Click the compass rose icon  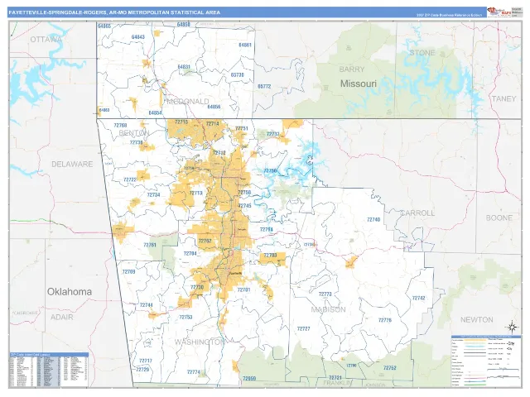512,328
